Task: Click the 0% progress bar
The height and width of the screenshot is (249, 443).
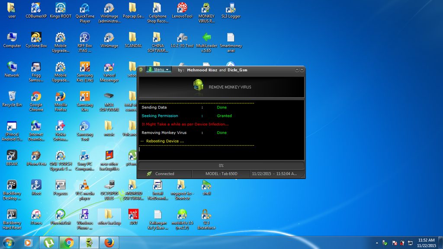Action: tap(221, 166)
